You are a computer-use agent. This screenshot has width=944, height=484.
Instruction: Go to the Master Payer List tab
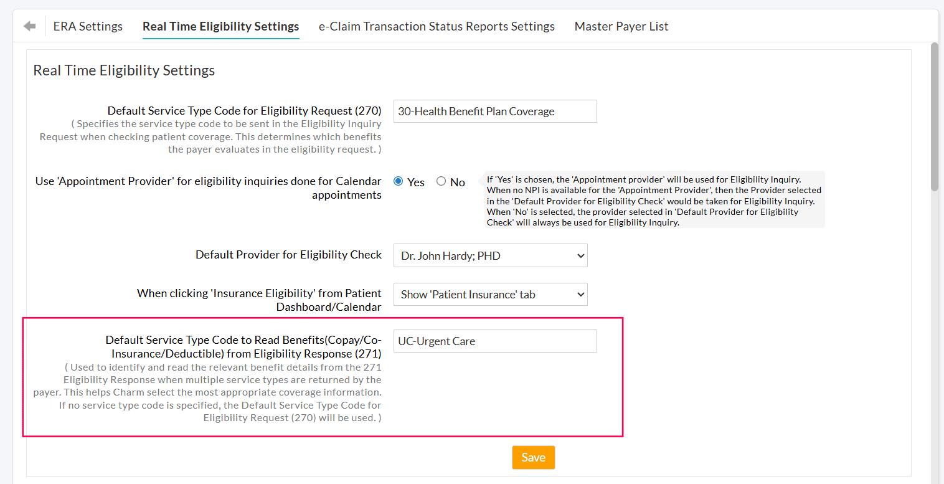(x=621, y=26)
